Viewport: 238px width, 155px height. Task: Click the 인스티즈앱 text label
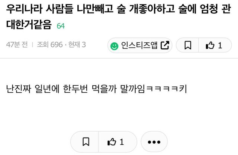[x=139, y=45]
